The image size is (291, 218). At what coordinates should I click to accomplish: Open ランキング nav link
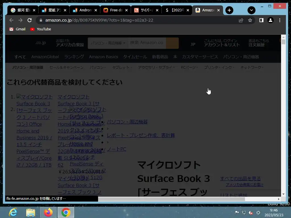[74, 57]
